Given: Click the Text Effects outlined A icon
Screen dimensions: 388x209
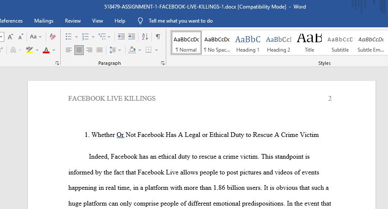Looking at the screenshot, I should click(13, 50).
